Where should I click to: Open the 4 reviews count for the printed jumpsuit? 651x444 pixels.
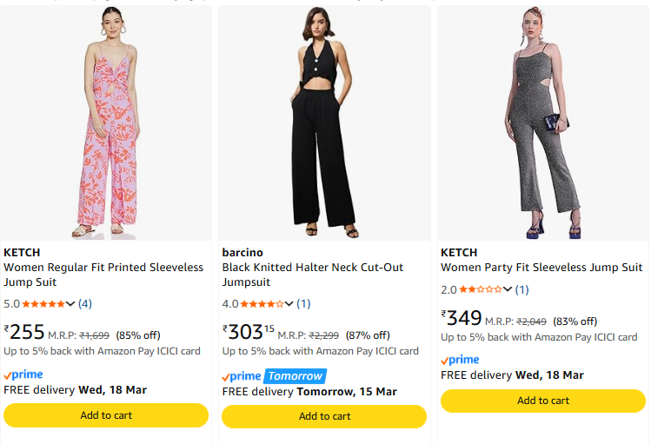[x=85, y=304]
